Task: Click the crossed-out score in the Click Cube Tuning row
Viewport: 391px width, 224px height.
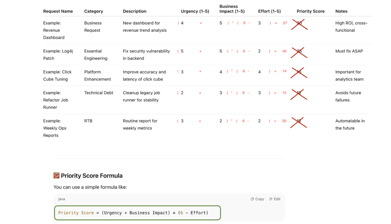Action: [x=299, y=72]
